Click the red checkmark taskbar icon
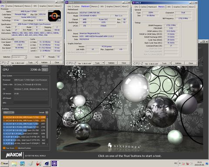 point(38,164)
